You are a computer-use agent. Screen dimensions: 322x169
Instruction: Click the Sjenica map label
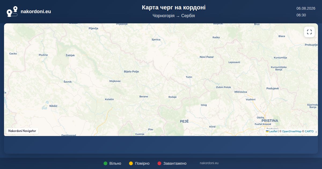click(x=156, y=40)
